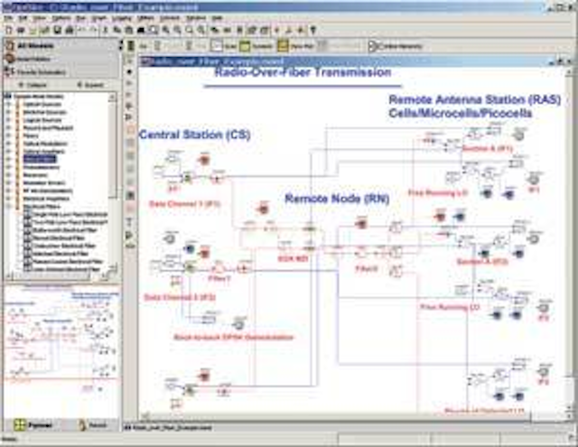Click the View Plot toolbar button
This screenshot has height=447, width=578.
tap(295, 46)
